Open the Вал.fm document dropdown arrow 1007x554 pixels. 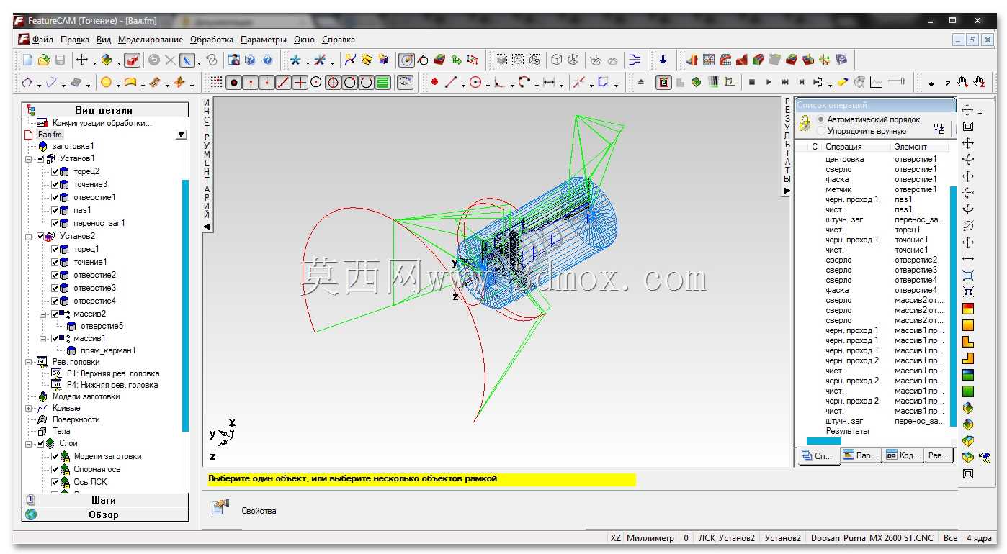pos(182,135)
